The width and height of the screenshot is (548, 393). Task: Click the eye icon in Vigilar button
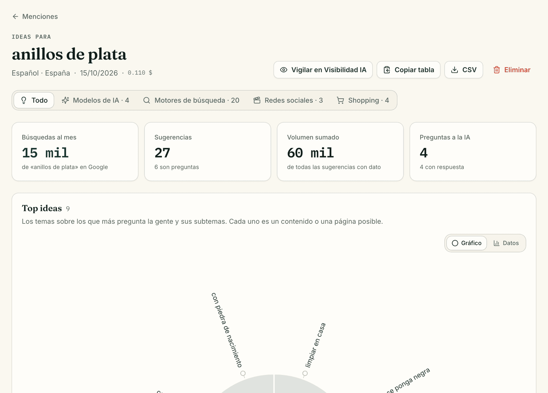(284, 70)
